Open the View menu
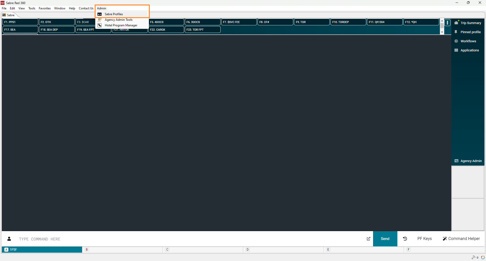Viewport: 486px width, 261px height. [22, 8]
